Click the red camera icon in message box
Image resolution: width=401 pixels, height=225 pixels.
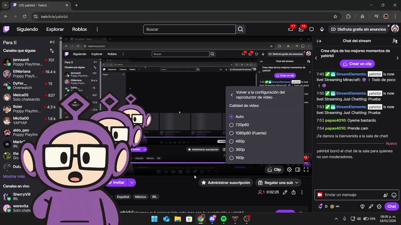point(320,195)
